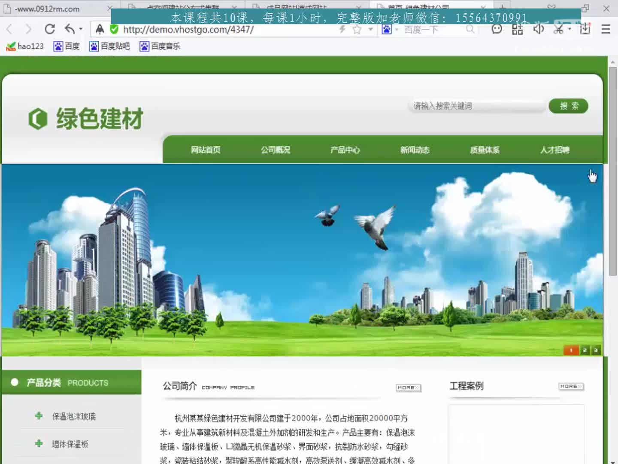This screenshot has width=618, height=464.
Task: Close the www.0912rm.com tab
Action: [x=110, y=8]
